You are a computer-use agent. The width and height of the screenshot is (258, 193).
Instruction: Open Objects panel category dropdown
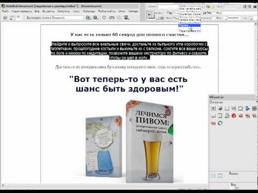click(256, 102)
